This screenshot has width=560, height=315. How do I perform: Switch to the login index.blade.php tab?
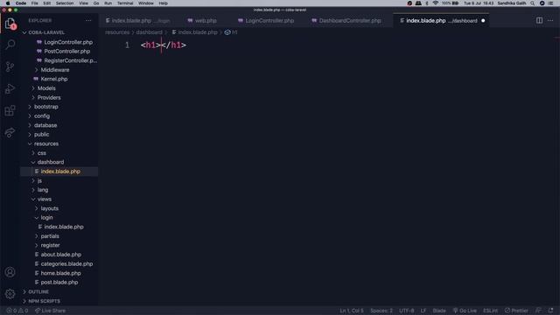click(x=138, y=21)
